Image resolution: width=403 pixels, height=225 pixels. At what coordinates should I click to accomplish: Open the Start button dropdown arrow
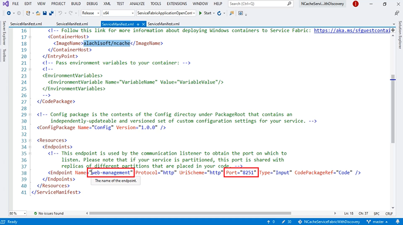tap(214, 13)
